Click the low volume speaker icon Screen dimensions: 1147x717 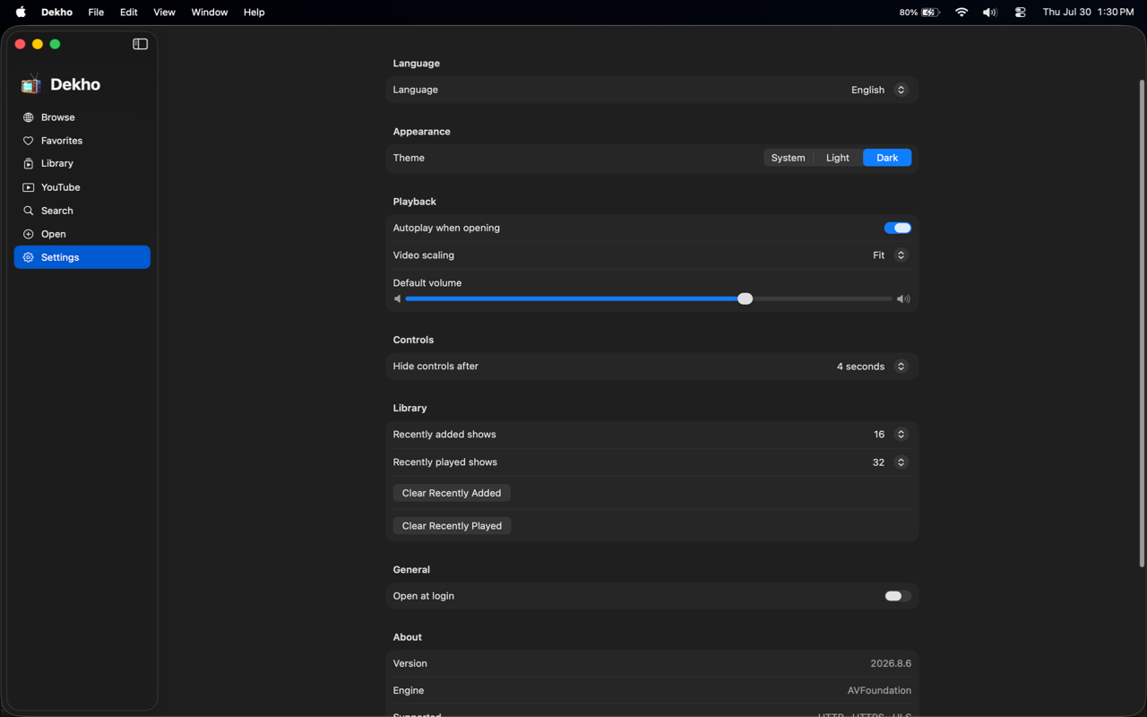click(397, 299)
